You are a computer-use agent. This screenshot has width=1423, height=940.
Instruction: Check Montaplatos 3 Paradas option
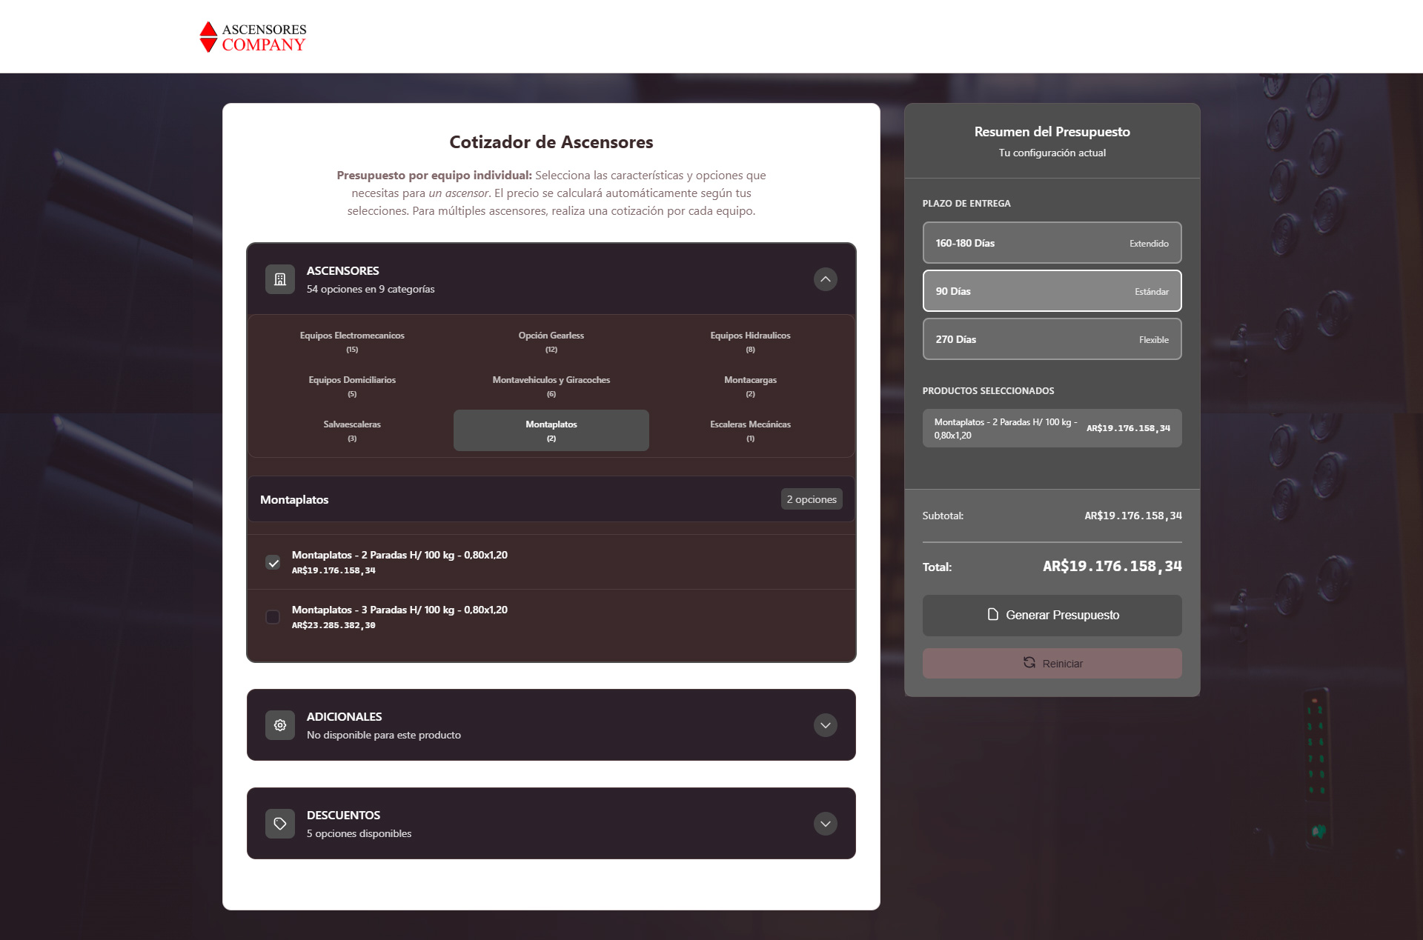[x=273, y=617]
